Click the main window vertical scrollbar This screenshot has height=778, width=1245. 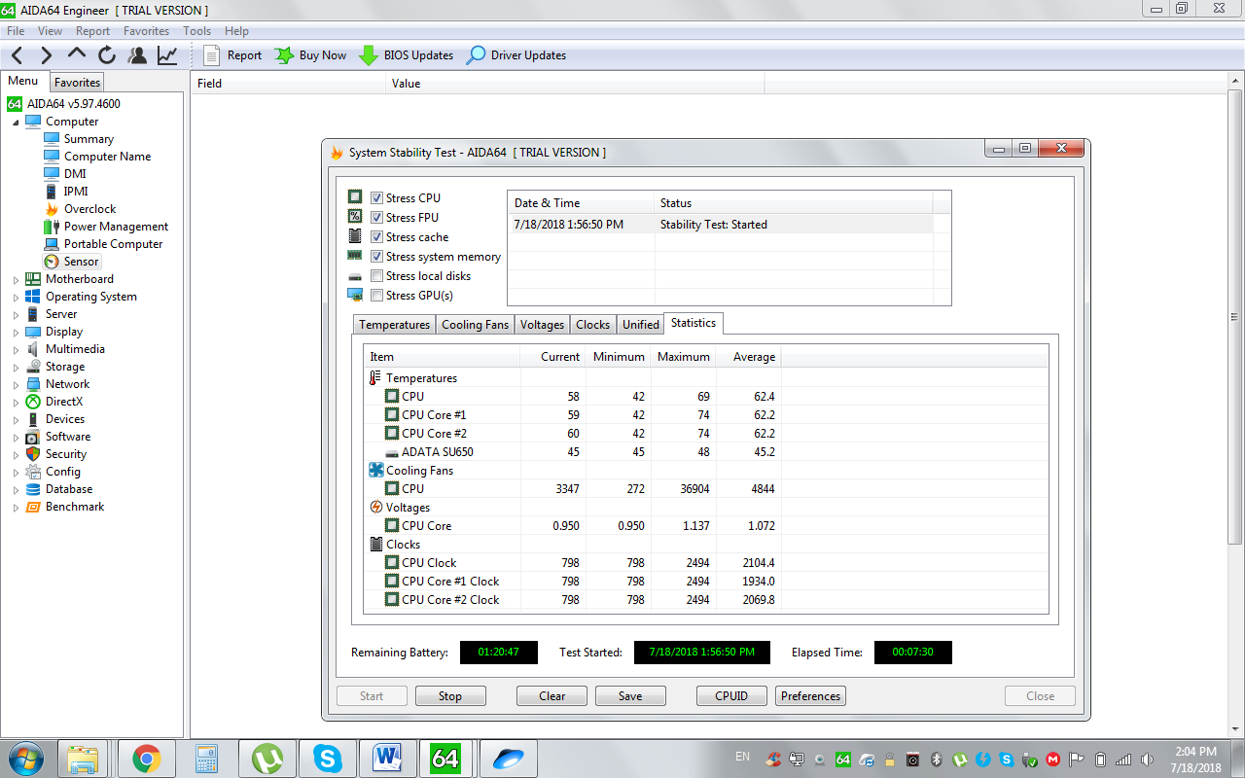click(x=1236, y=317)
